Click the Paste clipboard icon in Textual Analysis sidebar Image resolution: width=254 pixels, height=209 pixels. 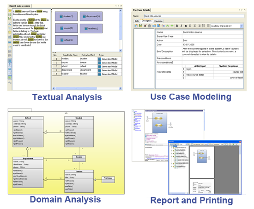coord(10,32)
